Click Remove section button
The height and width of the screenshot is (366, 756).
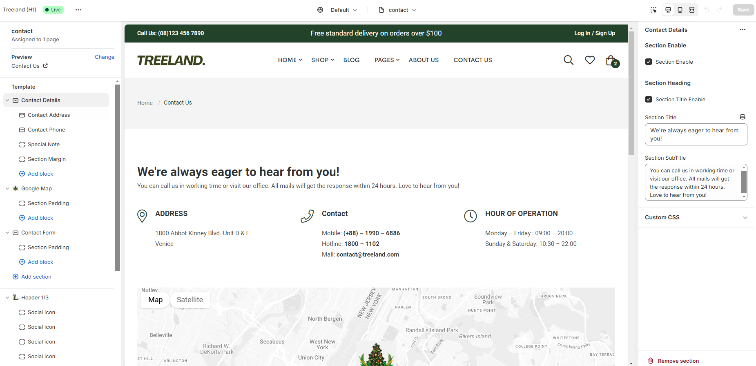[673, 361]
